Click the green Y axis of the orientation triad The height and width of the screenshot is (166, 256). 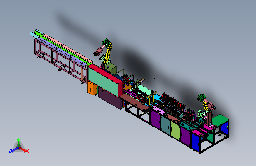point(19,141)
